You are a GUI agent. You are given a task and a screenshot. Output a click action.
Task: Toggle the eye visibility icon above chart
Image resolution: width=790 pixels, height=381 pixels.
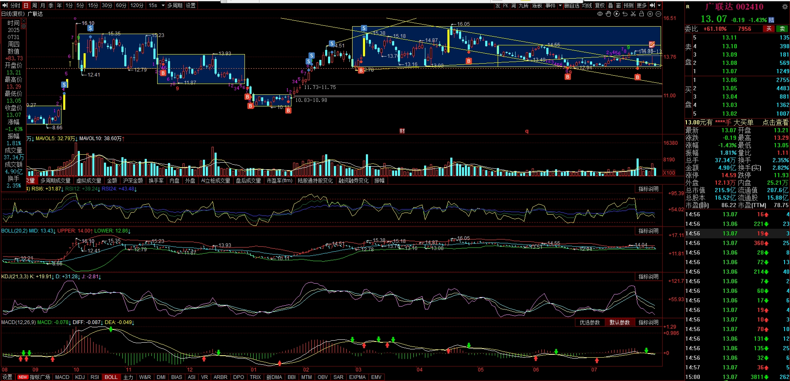click(x=600, y=14)
